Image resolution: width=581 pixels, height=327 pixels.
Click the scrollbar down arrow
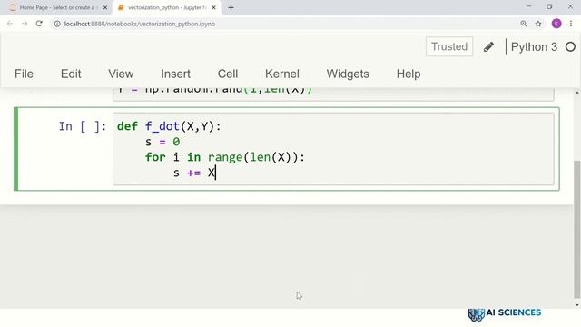tap(577, 305)
